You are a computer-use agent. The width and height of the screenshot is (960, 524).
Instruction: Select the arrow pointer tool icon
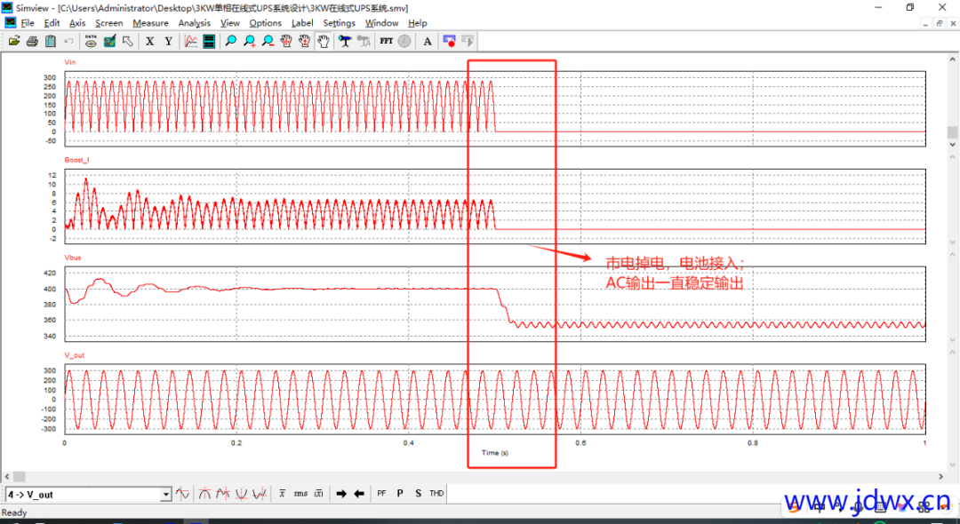point(128,41)
